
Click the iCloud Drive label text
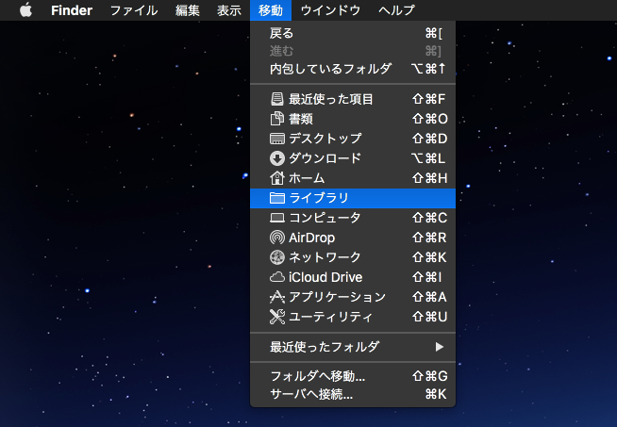coord(325,277)
